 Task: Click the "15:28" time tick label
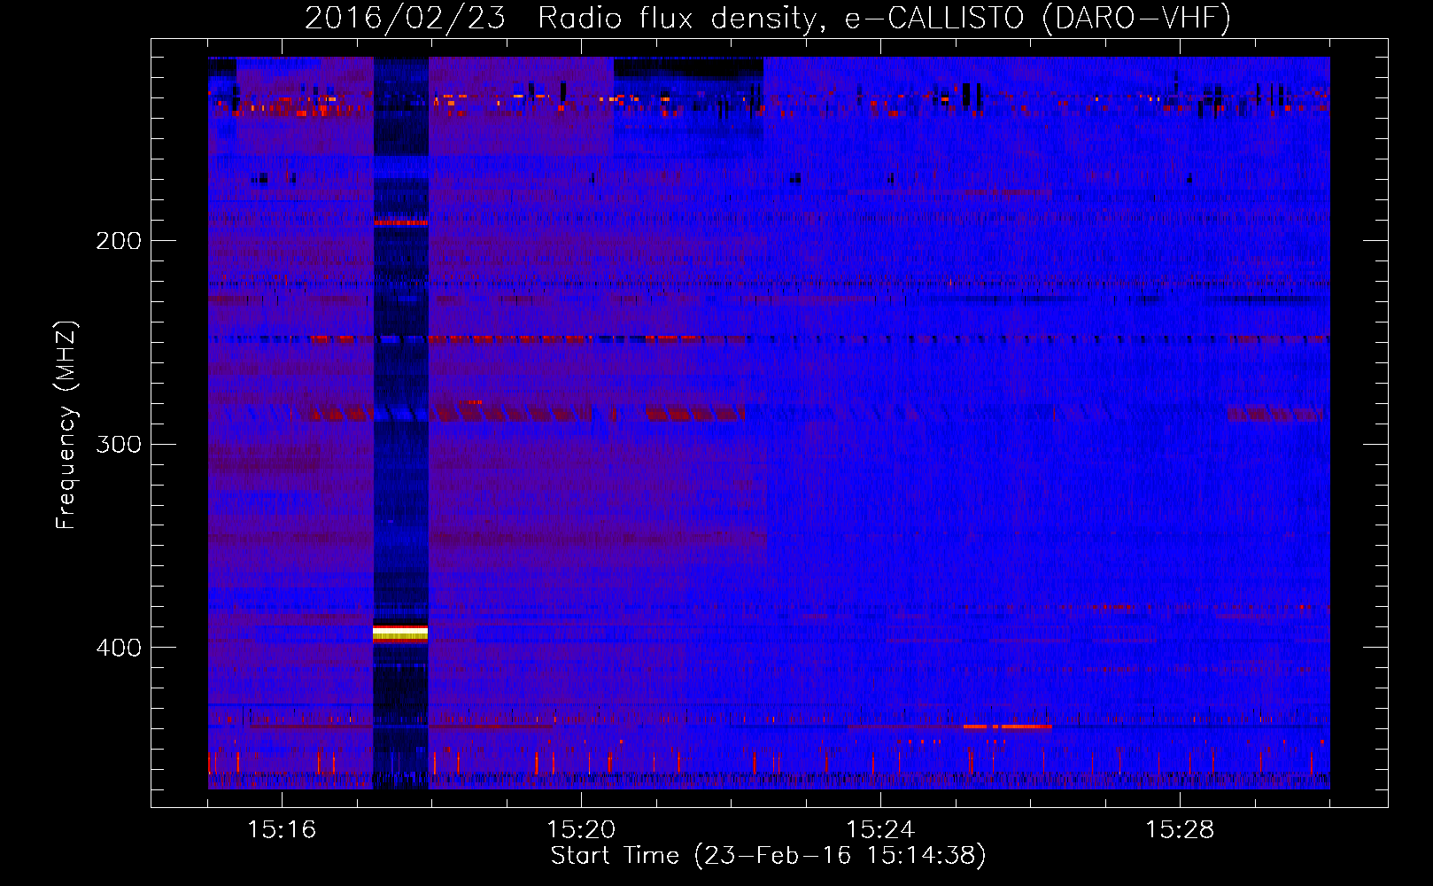pyautogui.click(x=1180, y=830)
